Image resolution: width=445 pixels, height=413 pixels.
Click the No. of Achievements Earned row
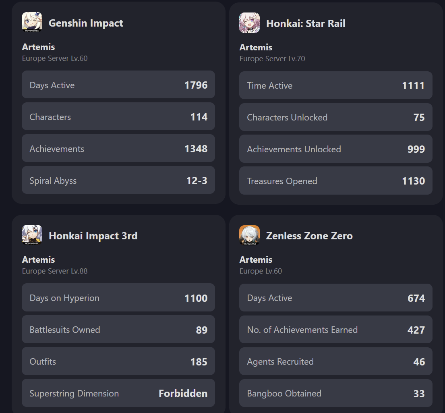[336, 330]
